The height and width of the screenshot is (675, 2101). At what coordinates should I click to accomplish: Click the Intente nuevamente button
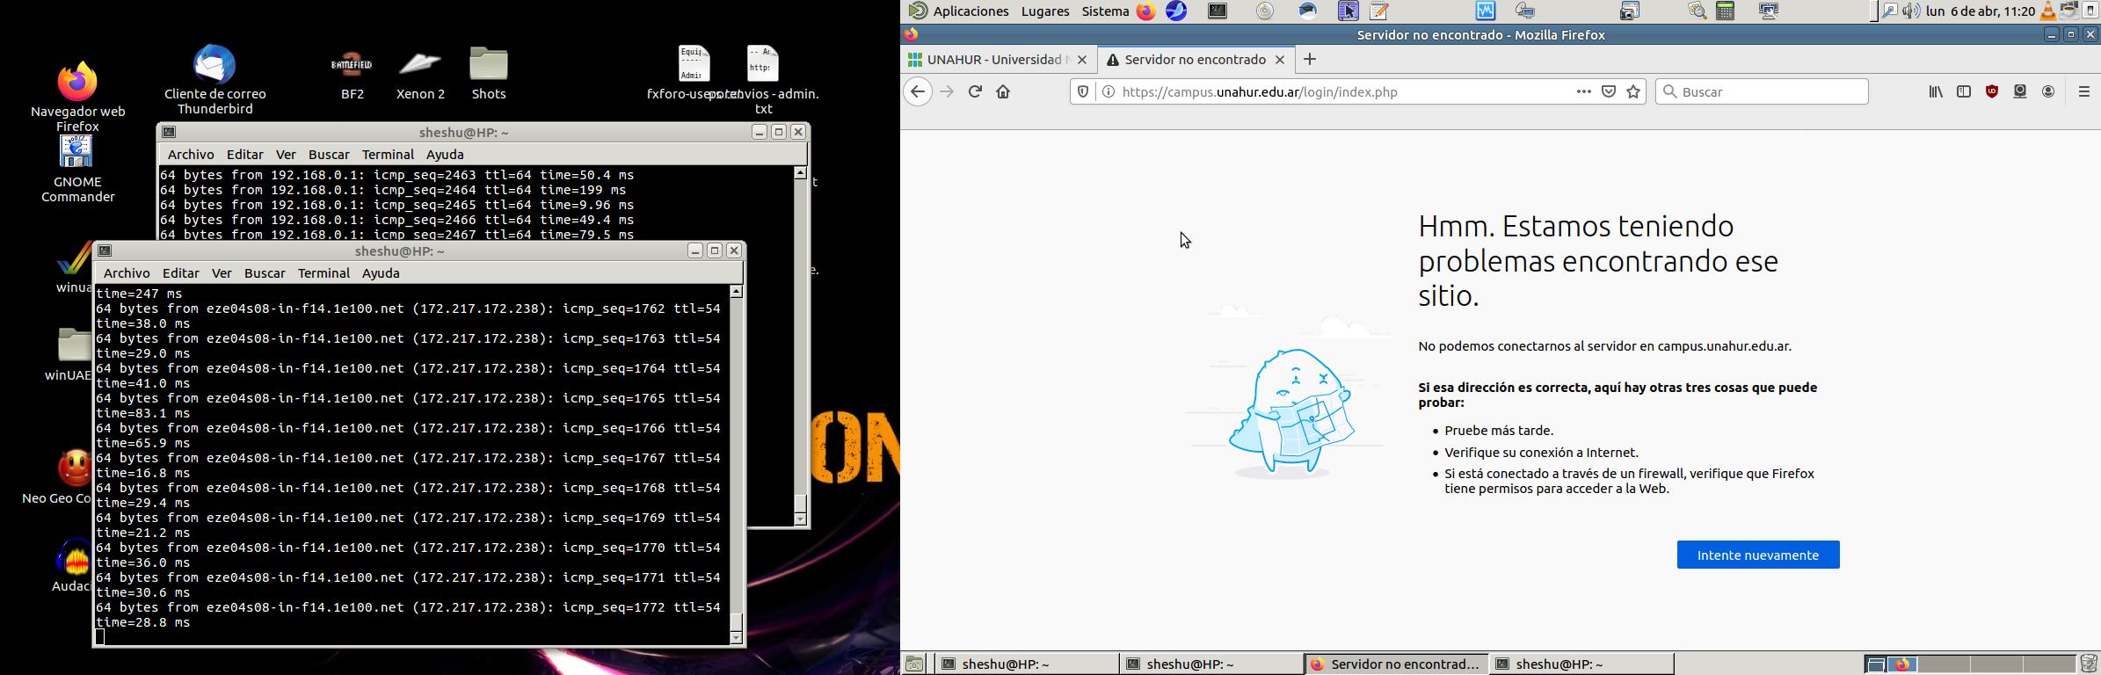coord(1757,555)
